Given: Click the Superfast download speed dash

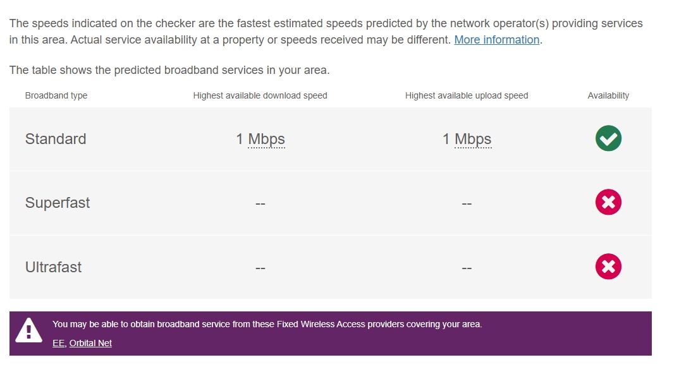Looking at the screenshot, I should coord(260,203).
